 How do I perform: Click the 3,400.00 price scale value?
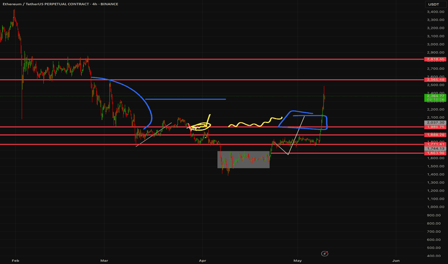[x=436, y=12]
